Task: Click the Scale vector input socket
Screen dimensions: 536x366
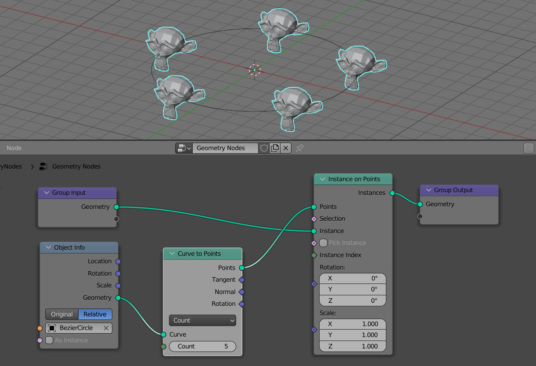Action: (x=314, y=329)
